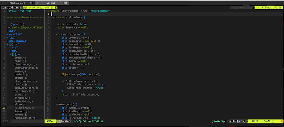
Task: Open vim tab s/j/kline.js
Action: pyautogui.click(x=12, y=8)
